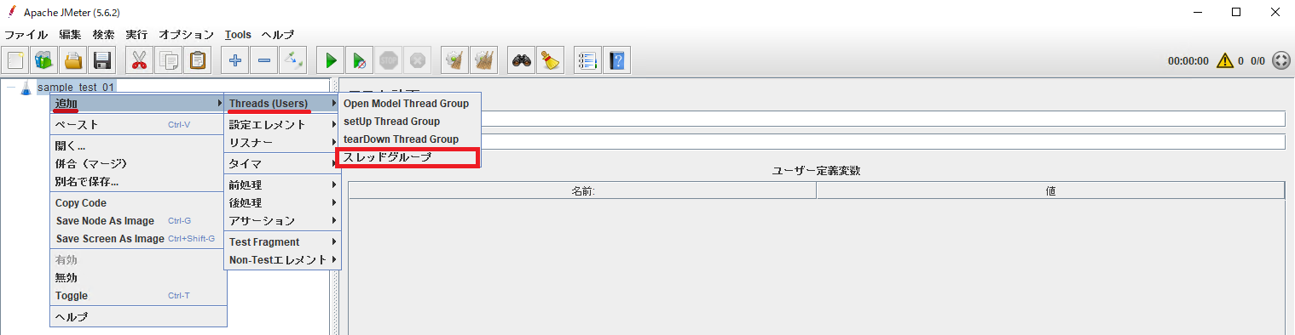
Task: Click the Save floppy disk icon
Action: tap(103, 60)
